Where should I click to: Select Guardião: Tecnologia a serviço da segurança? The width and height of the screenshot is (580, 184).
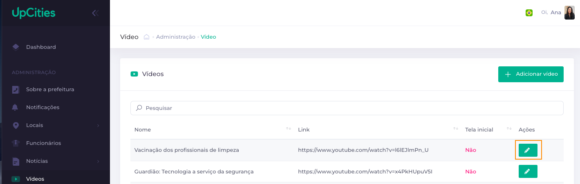[194, 171]
